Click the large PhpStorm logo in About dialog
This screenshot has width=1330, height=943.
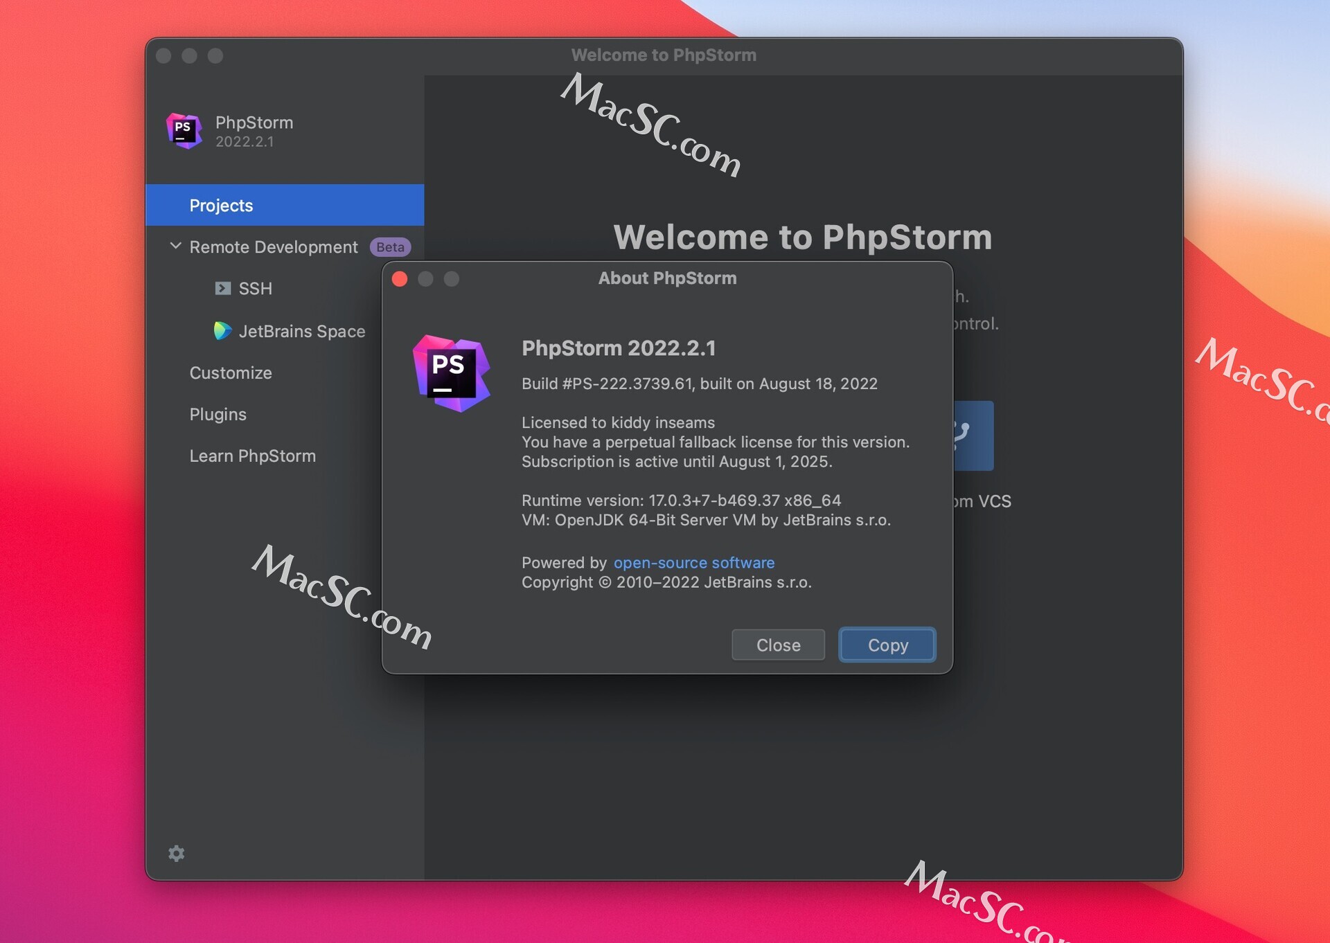tap(451, 373)
